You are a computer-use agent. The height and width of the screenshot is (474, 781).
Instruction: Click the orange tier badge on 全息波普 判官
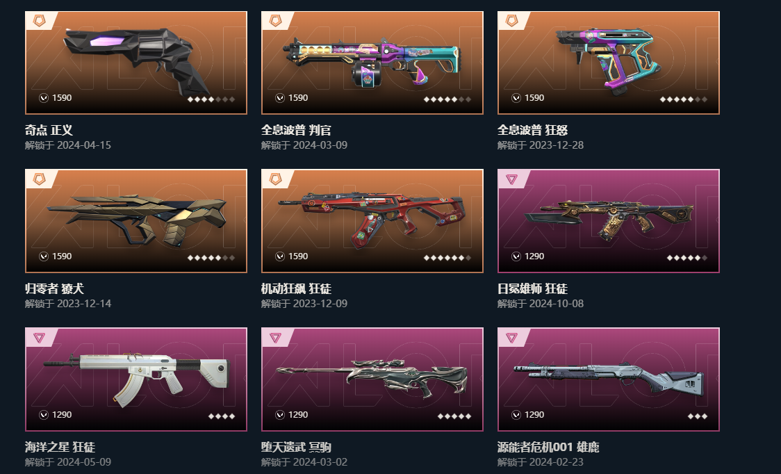tap(275, 21)
